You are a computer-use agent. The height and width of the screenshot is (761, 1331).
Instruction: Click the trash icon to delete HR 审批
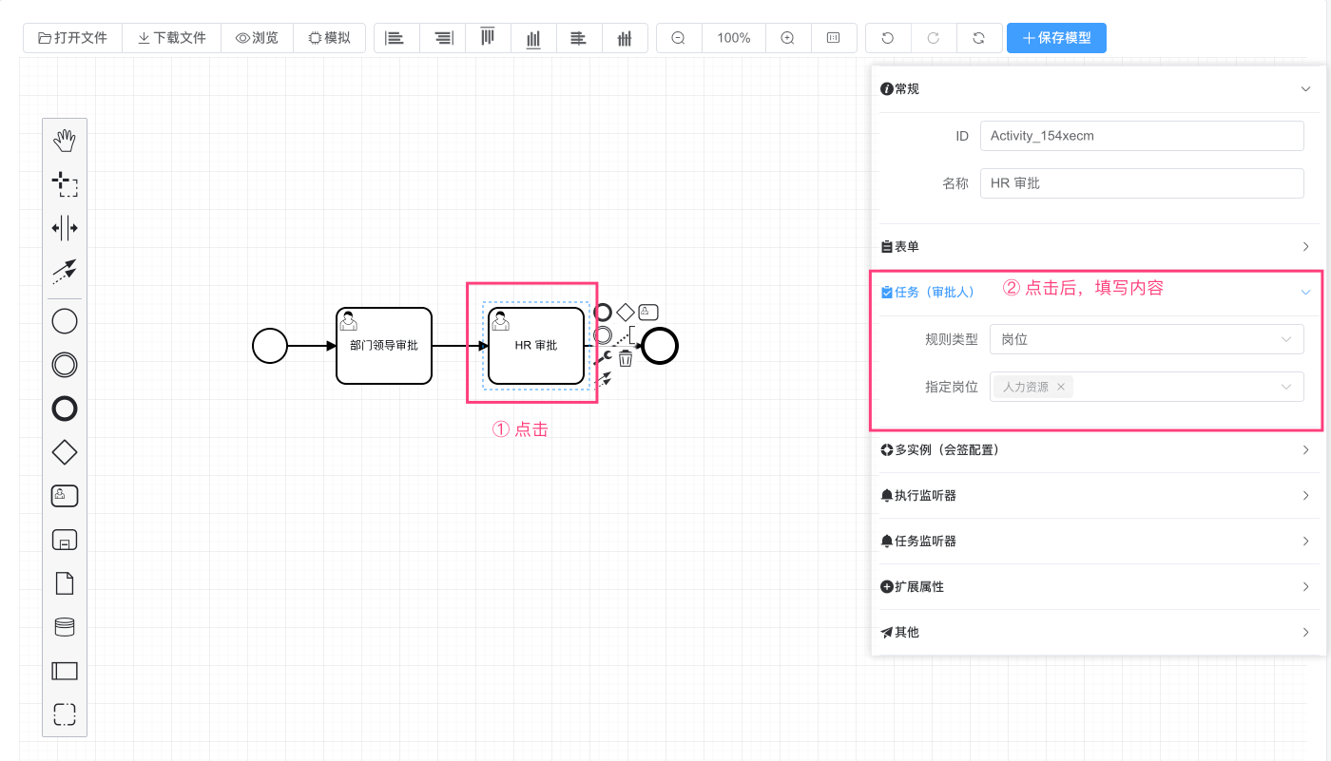(625, 359)
